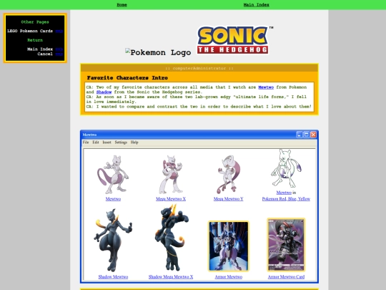Open the File menu in Mewtwo window
Image resolution: width=386 pixels, height=290 pixels.
(x=86, y=142)
